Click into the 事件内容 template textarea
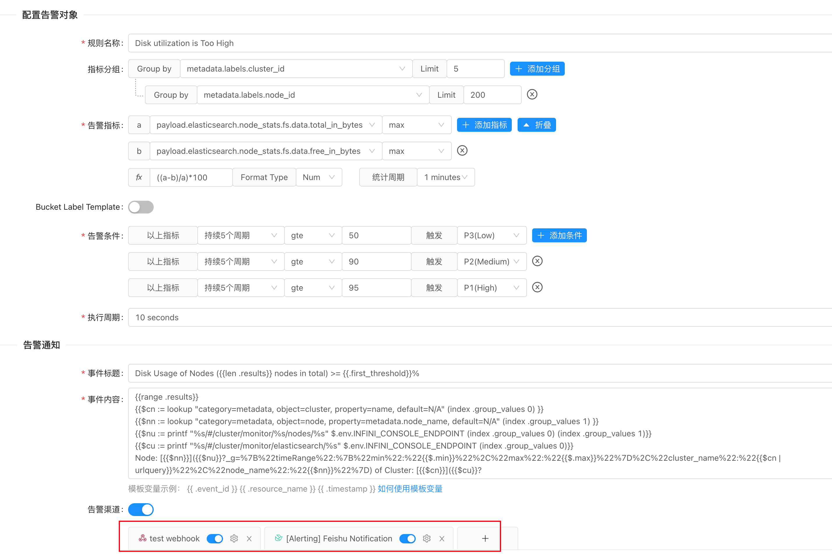Viewport: 832px width, 555px height. 480,434
